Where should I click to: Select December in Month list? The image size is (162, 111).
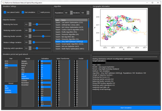tap(27, 85)
